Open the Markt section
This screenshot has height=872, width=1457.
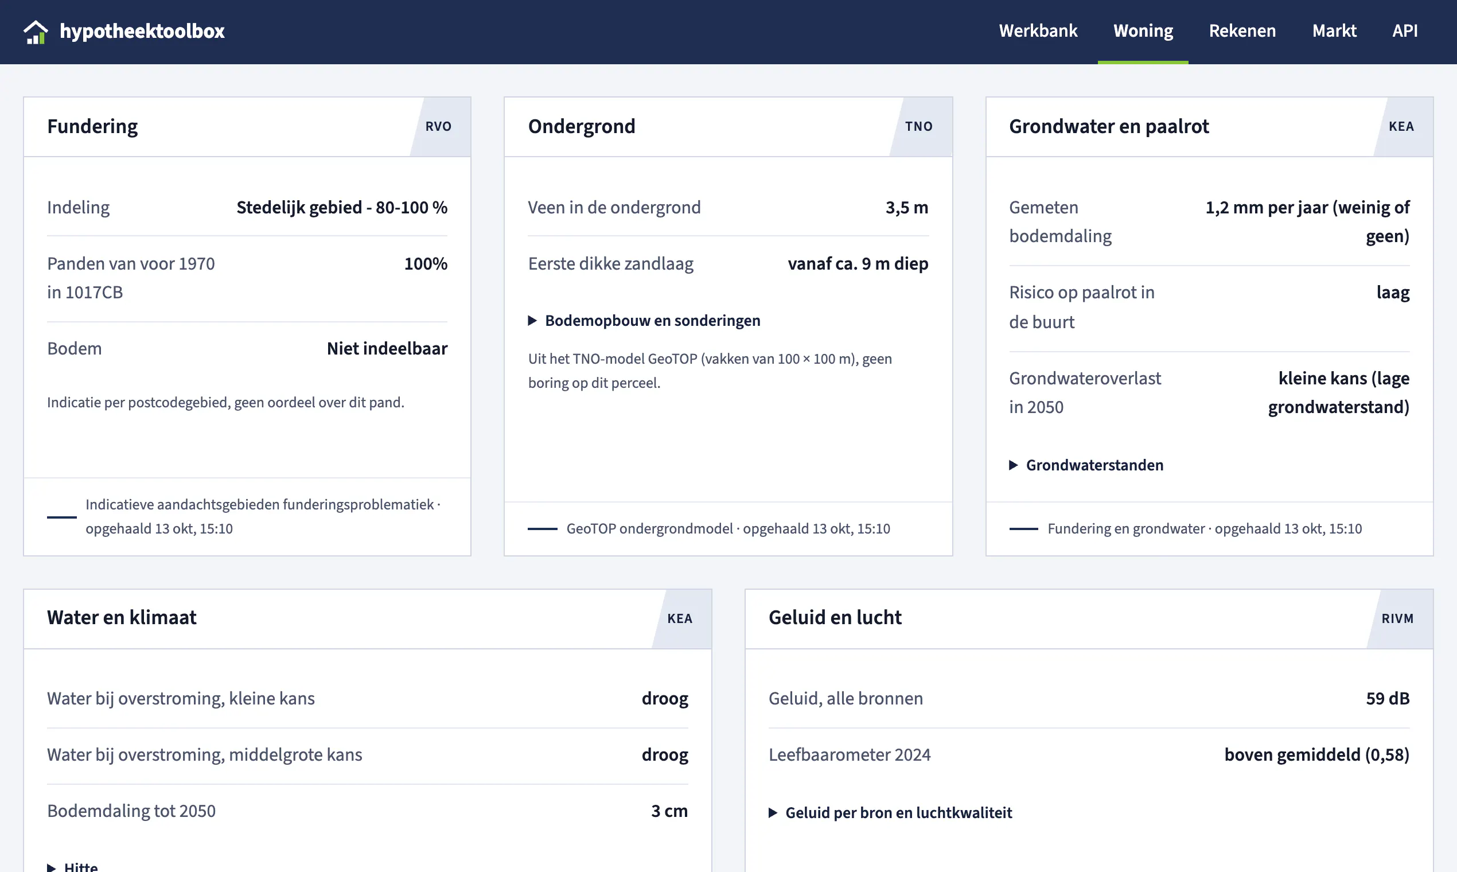(1334, 30)
